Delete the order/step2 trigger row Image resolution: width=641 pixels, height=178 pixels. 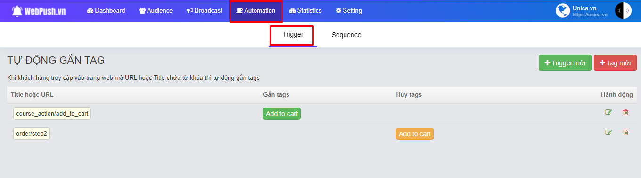point(625,132)
